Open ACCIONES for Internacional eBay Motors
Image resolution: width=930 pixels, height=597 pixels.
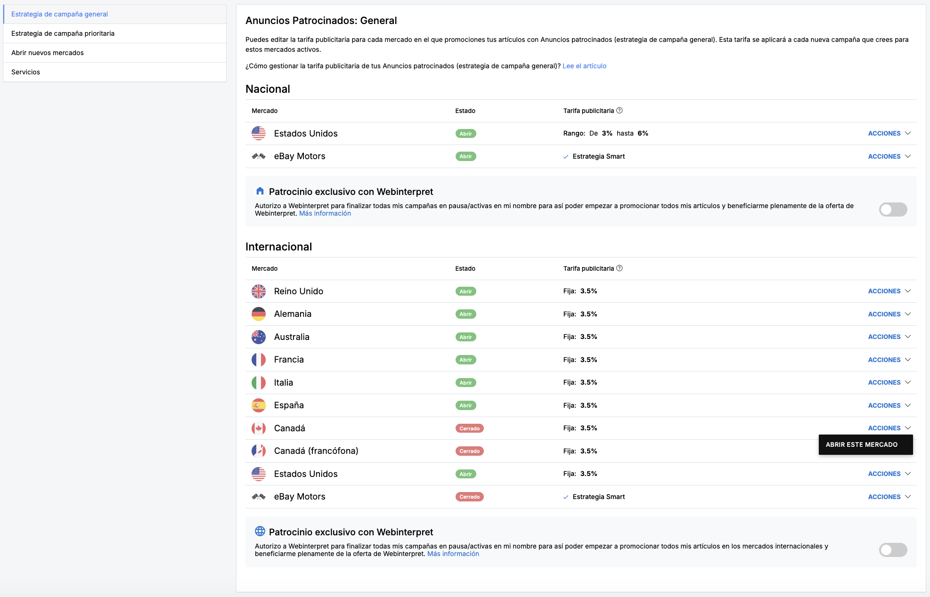889,497
